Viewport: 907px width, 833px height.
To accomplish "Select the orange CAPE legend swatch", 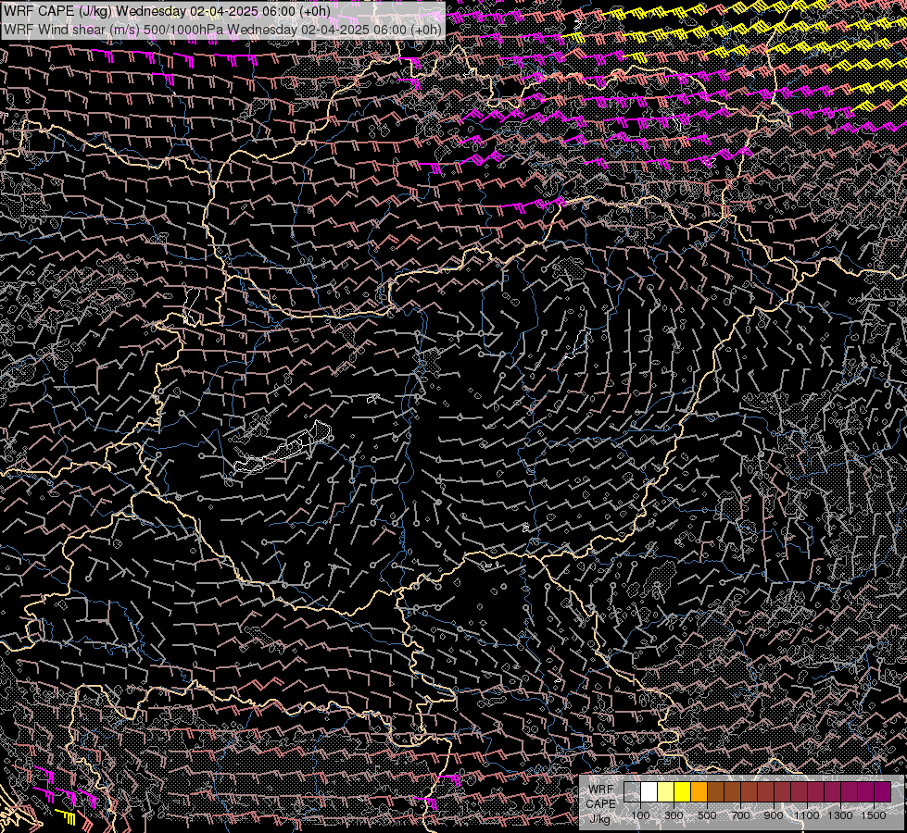I will tap(699, 791).
